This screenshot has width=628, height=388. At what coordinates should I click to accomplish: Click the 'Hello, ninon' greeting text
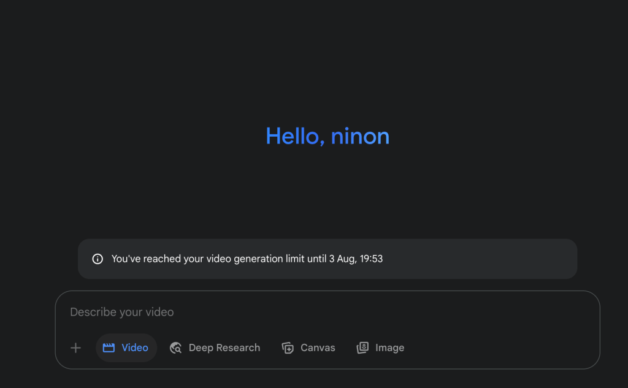coord(327,136)
